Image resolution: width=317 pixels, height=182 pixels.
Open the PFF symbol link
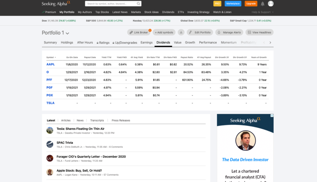49,80
